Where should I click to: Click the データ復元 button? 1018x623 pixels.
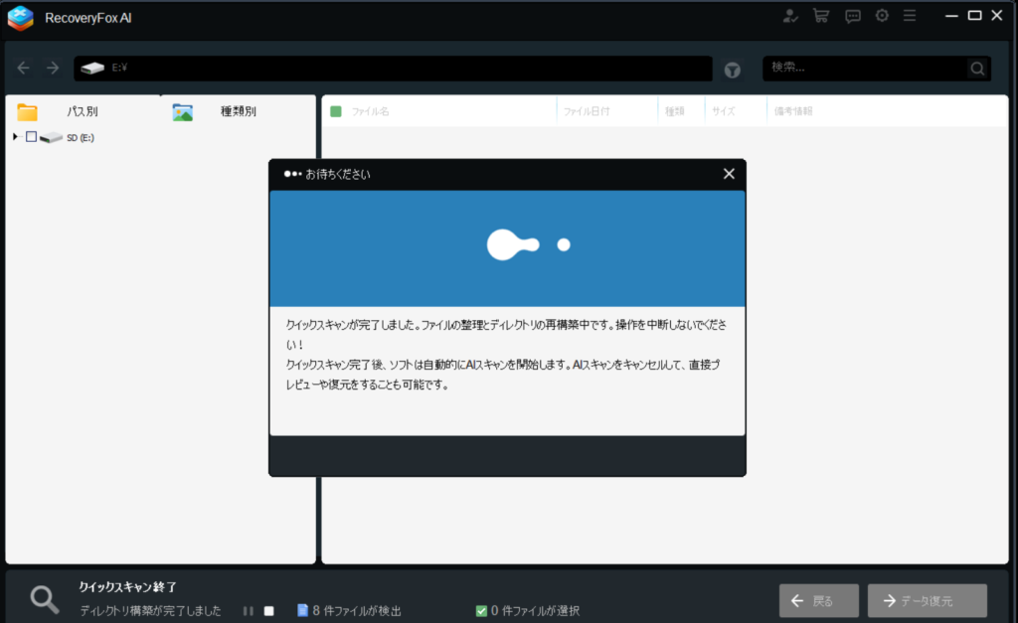click(927, 601)
